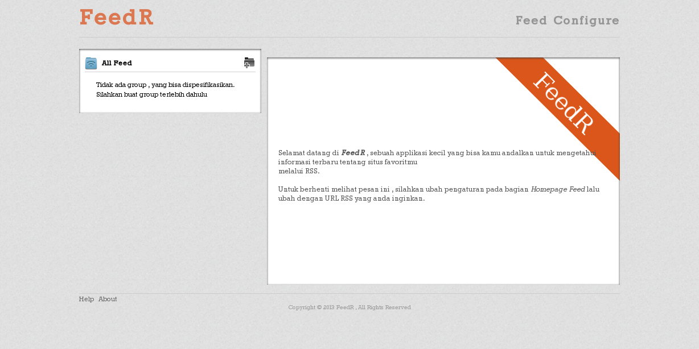Screen dimensions: 699x349
Task: Click the FeedR copyright text
Action: pos(349,307)
